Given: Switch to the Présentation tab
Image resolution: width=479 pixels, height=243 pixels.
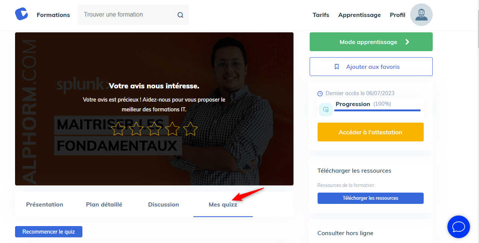Looking at the screenshot, I should 45,205.
